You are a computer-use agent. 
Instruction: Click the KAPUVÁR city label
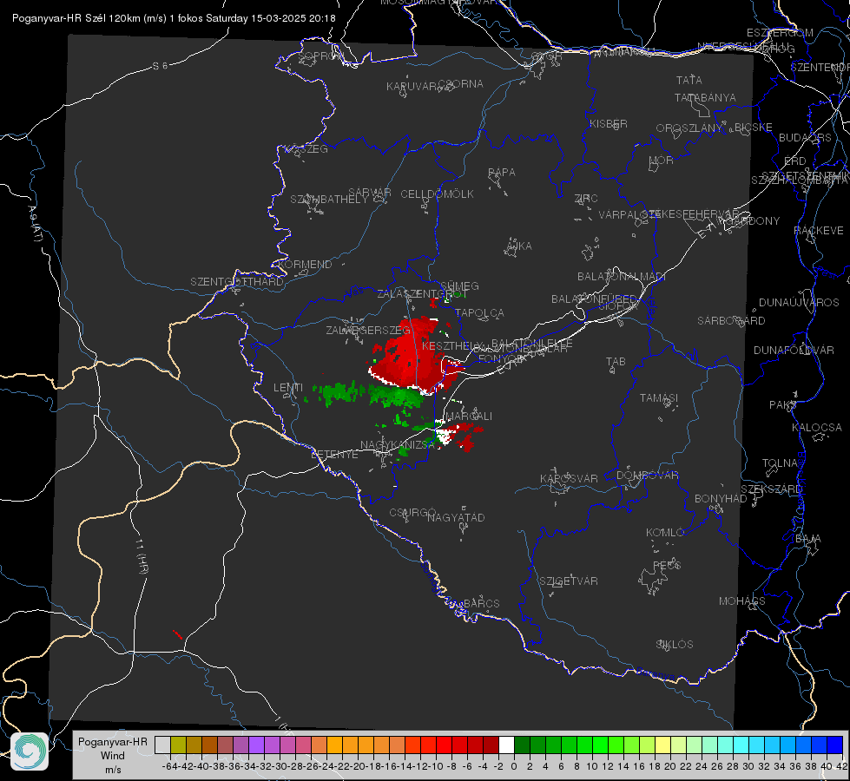click(412, 87)
